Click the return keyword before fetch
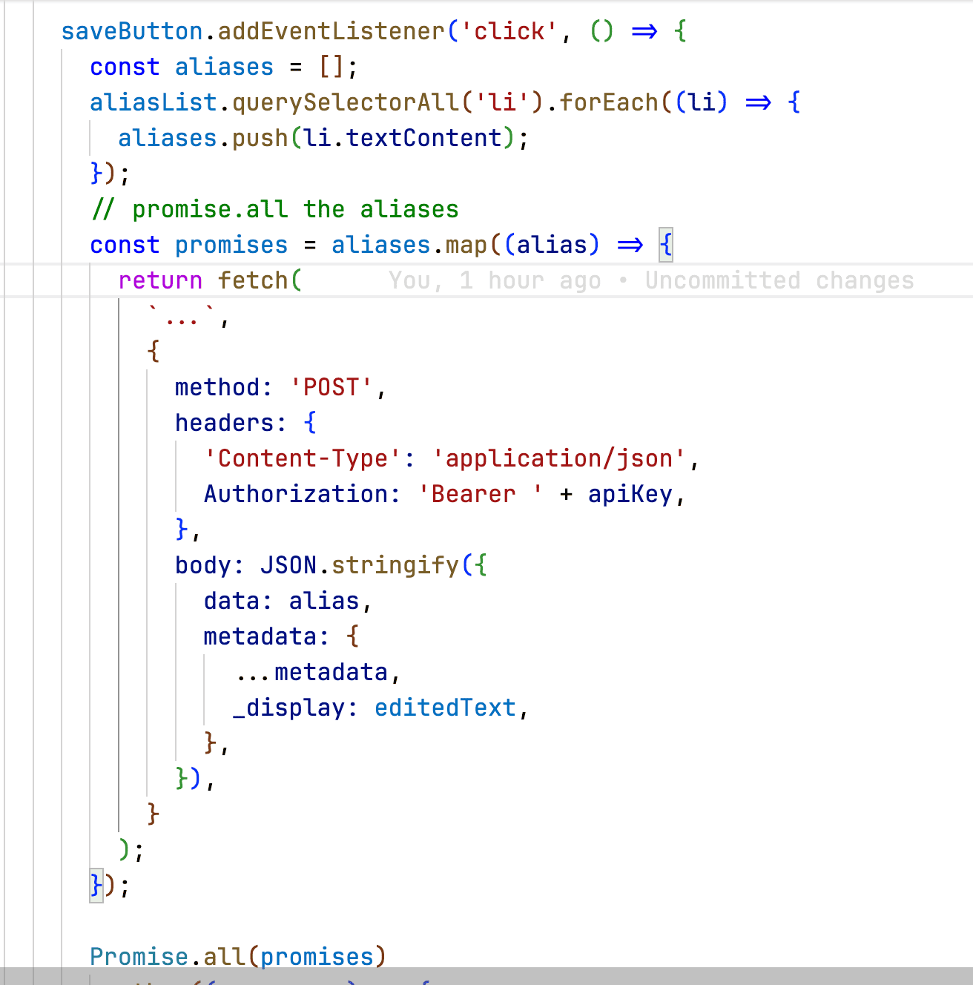Image resolution: width=973 pixels, height=985 pixels. [x=160, y=280]
